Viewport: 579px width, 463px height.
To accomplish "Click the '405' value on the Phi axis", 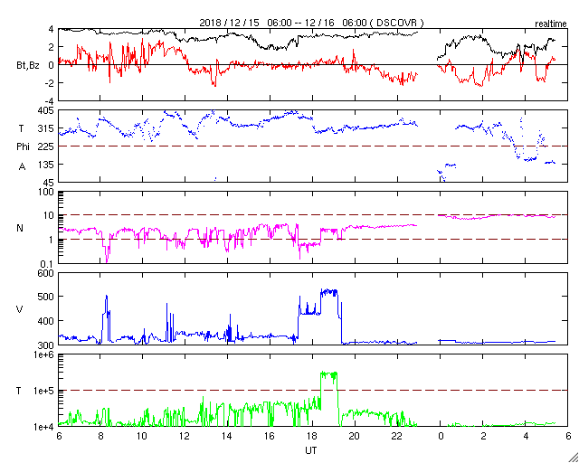I will [47, 110].
